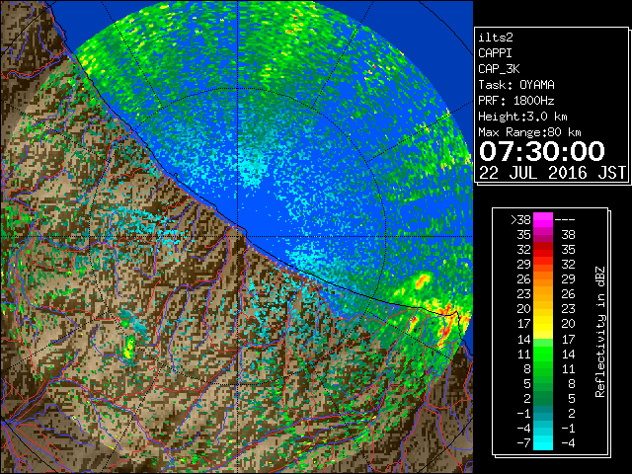632x474 pixels.
Task: Click the '-7' legend value
Action: click(x=523, y=443)
